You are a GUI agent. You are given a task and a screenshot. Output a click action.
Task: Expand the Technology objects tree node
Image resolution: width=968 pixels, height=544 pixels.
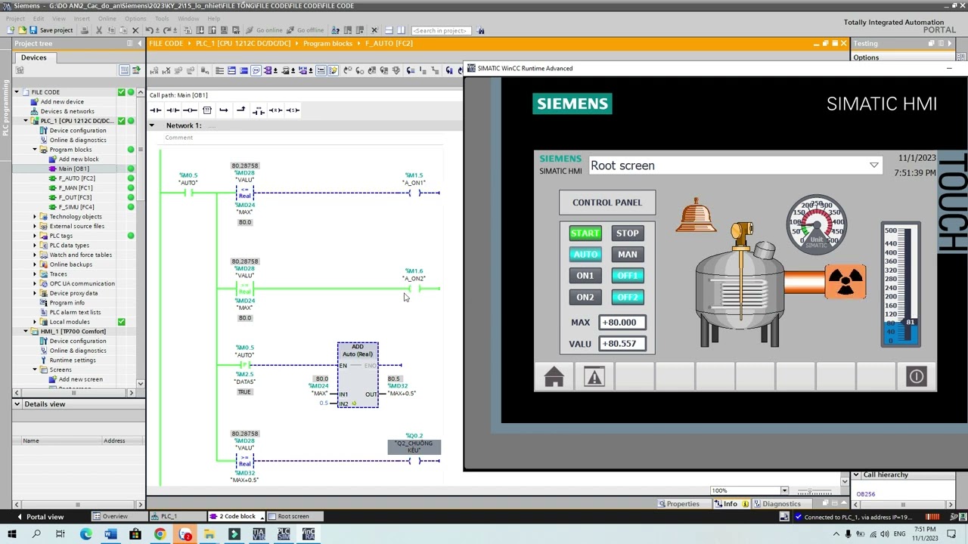click(34, 217)
